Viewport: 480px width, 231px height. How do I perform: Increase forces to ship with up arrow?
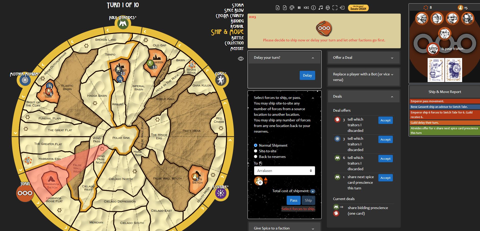coord(266,179)
